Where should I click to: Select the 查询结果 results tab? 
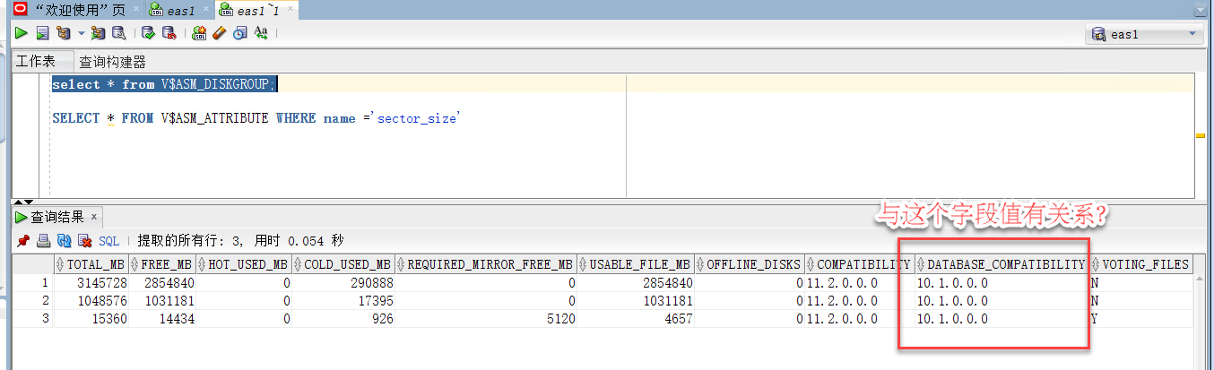click(x=57, y=217)
